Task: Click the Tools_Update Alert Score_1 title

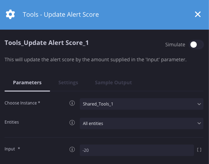Action: [47, 43]
